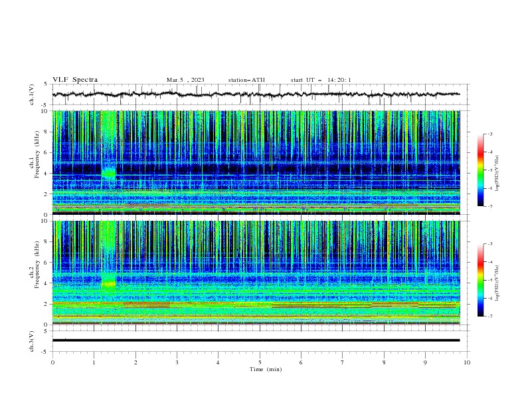Click the "ch.3(V)" axis label

pos(32,341)
